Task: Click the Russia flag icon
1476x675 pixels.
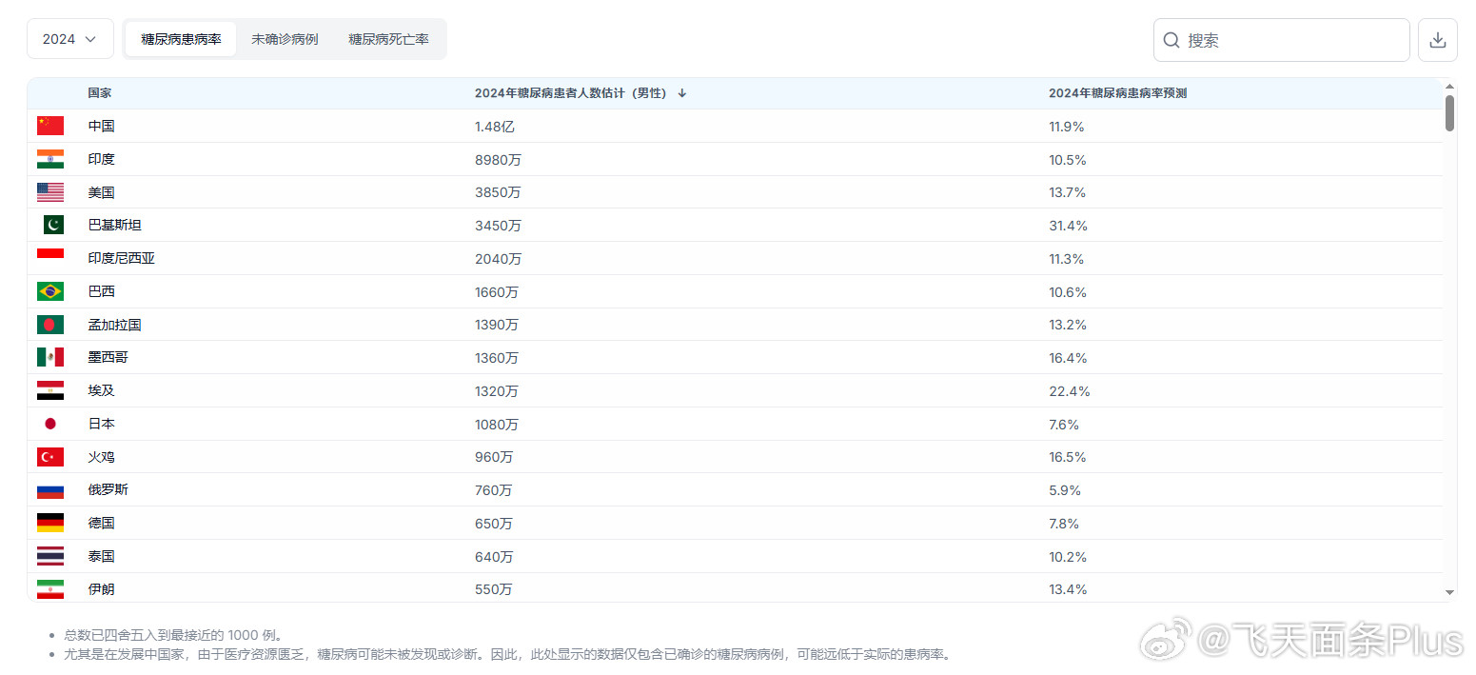Action: click(50, 490)
